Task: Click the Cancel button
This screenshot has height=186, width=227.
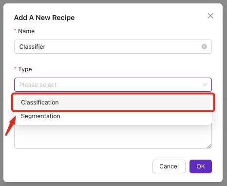Action: click(169, 166)
